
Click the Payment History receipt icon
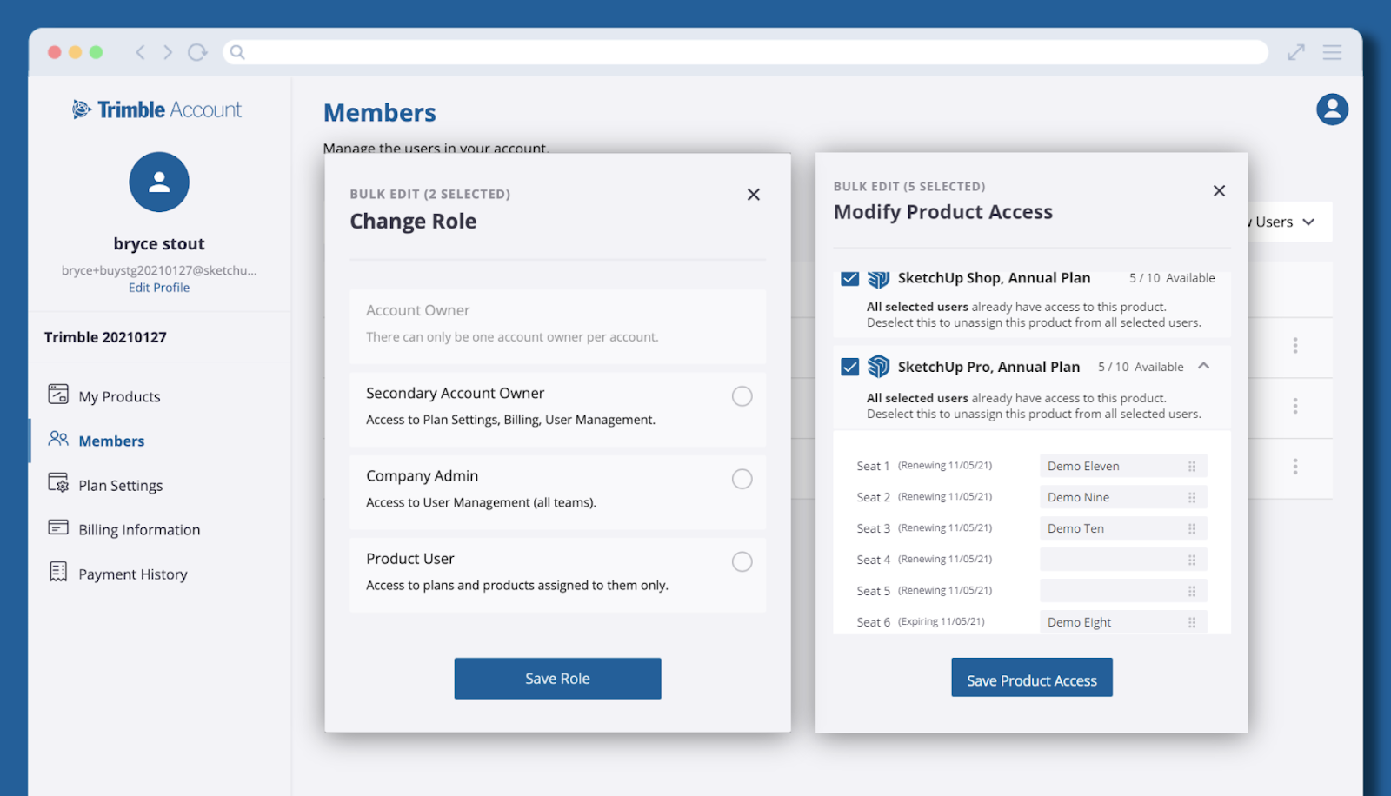click(58, 572)
